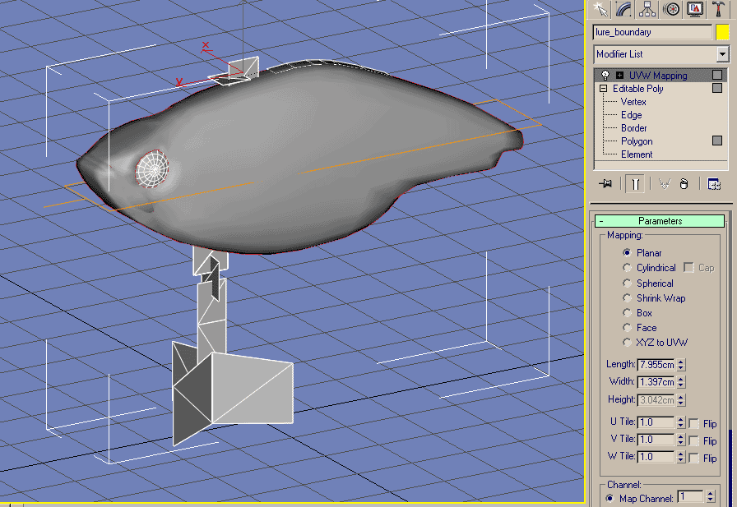Screen dimensions: 737x507
Task: Open the Utilities hammer icon tab
Action: point(719,9)
